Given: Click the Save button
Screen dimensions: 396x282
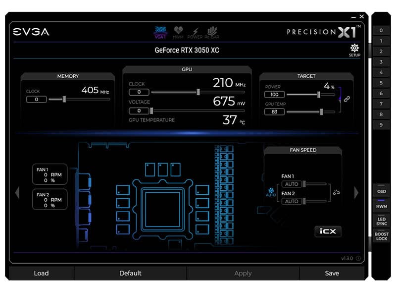Looking at the screenshot, I should (x=332, y=273).
